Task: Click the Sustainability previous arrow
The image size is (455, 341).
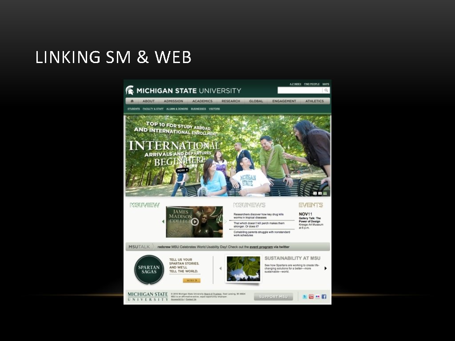Action: [x=220, y=269]
